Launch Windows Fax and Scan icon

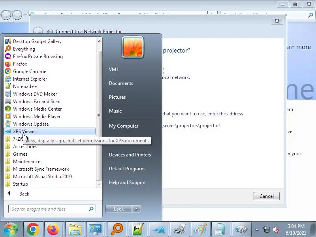(8, 102)
